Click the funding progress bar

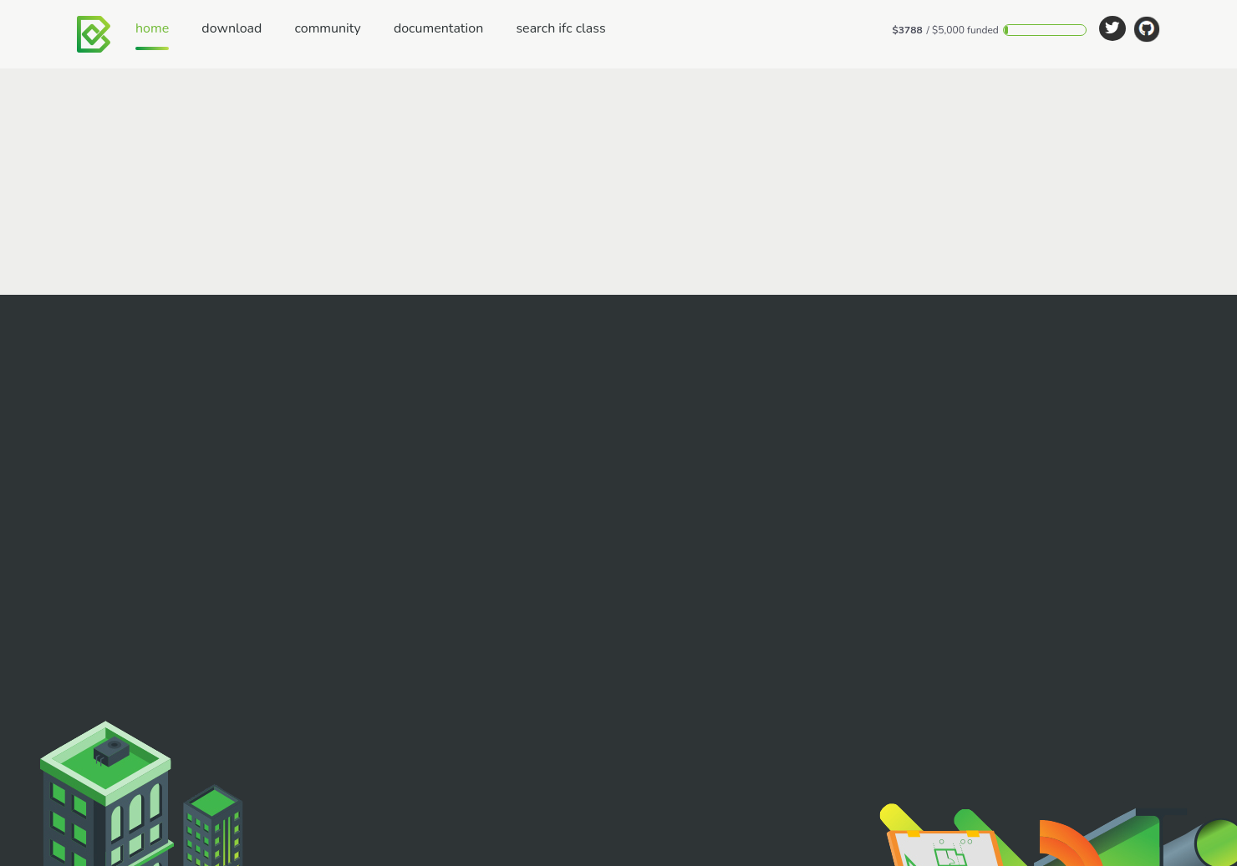tap(1045, 30)
